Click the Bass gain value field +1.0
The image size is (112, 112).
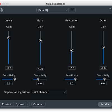40,69
